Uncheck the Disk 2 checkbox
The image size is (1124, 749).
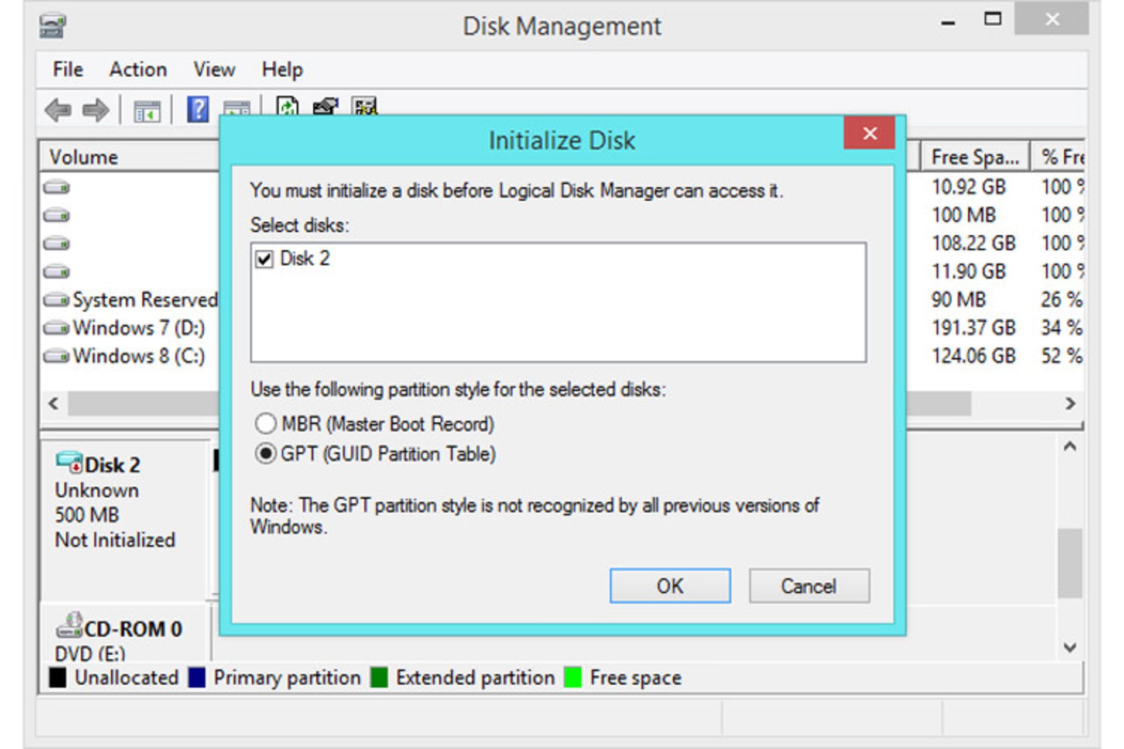click(264, 259)
